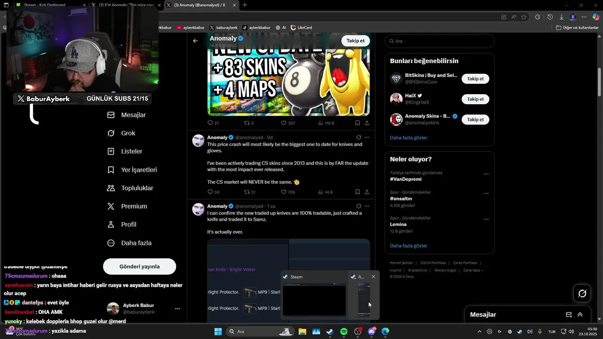Viewport: 603px width, 339px height.
Task: Follow Anomaly Skins with Takip et
Action: (475, 120)
